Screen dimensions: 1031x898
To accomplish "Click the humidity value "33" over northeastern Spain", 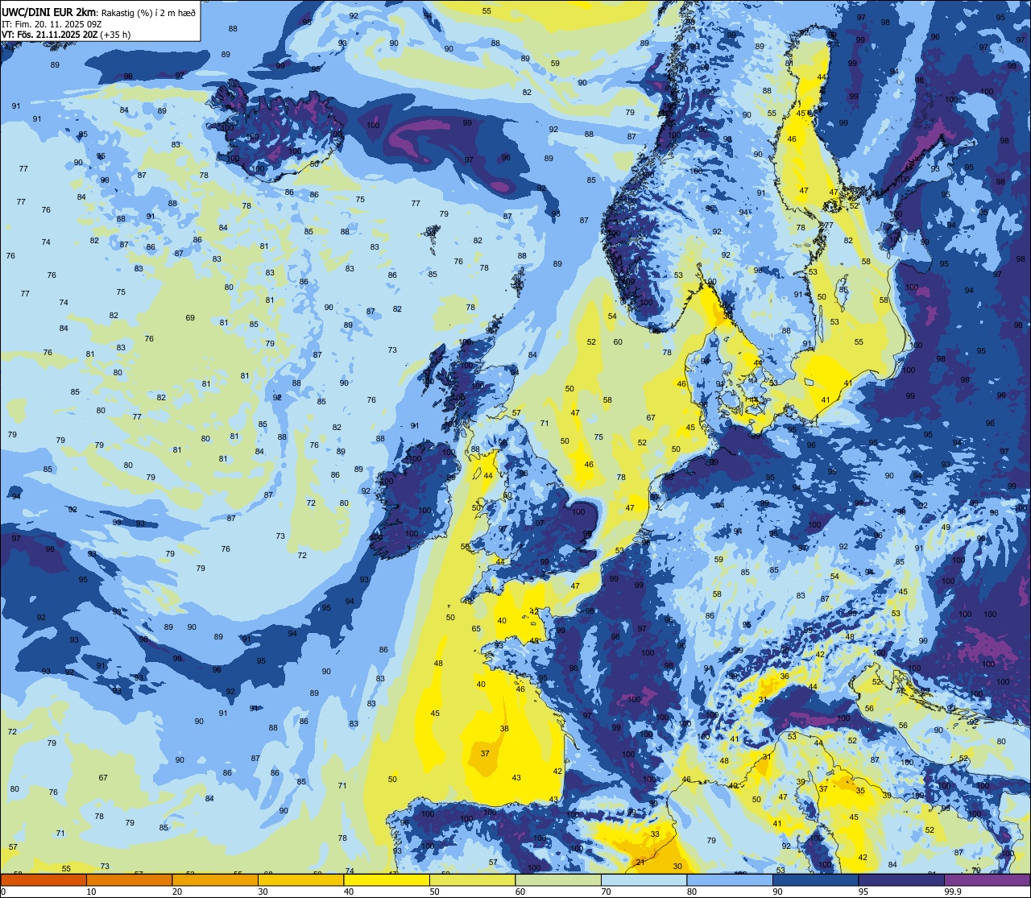I will [x=655, y=834].
